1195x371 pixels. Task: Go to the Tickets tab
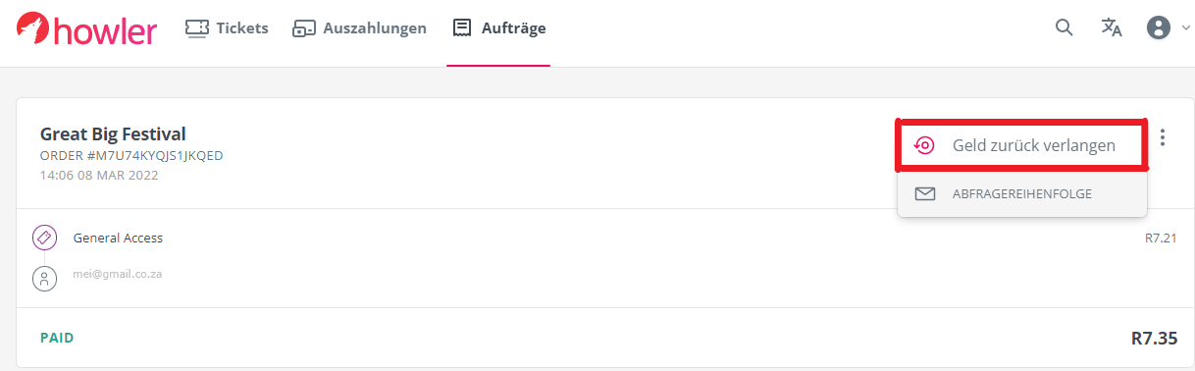point(227,28)
